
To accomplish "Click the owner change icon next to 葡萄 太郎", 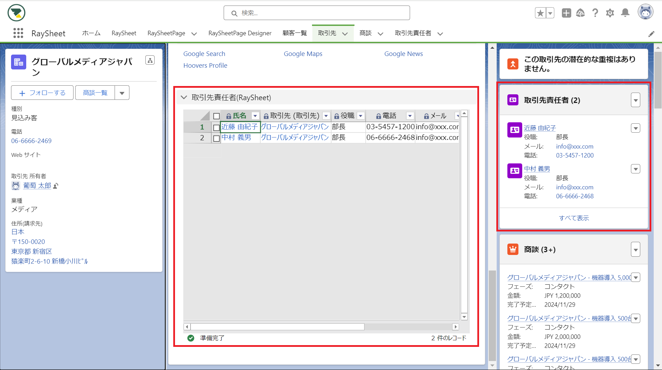I will pos(56,186).
